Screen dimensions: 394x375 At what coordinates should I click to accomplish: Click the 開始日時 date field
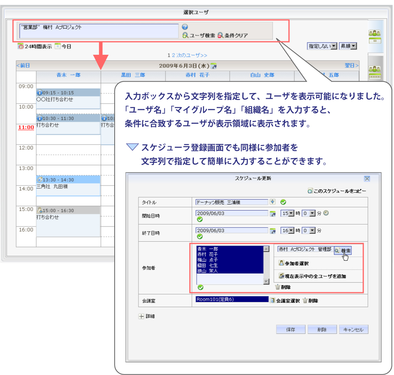232,213
